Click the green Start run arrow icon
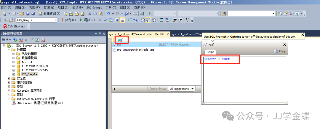Screen dimensions: 320x129 (150, 14)
